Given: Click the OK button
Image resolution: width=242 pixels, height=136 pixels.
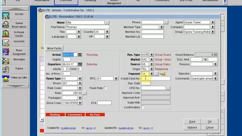Looking at the screenshot, I should 210,122.
